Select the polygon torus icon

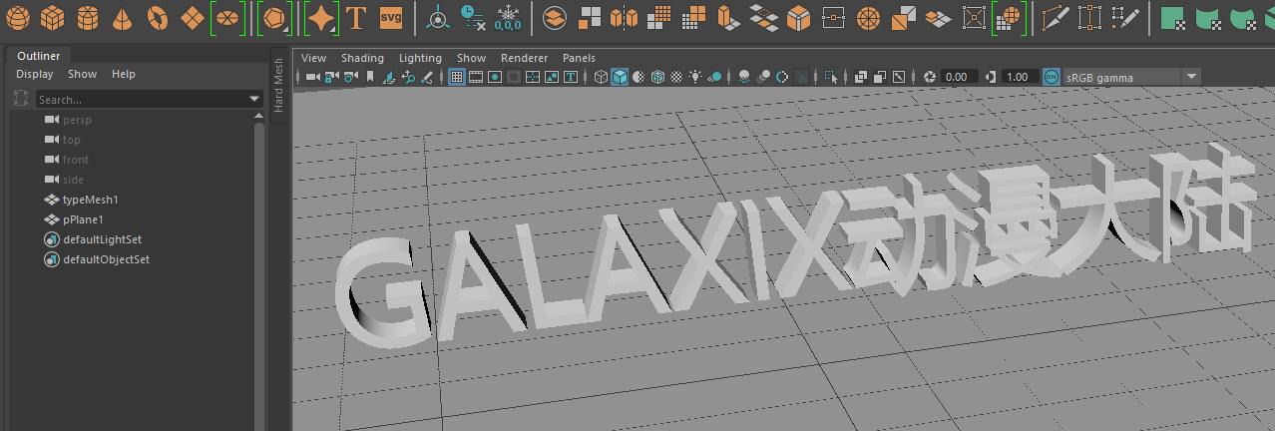click(x=157, y=17)
